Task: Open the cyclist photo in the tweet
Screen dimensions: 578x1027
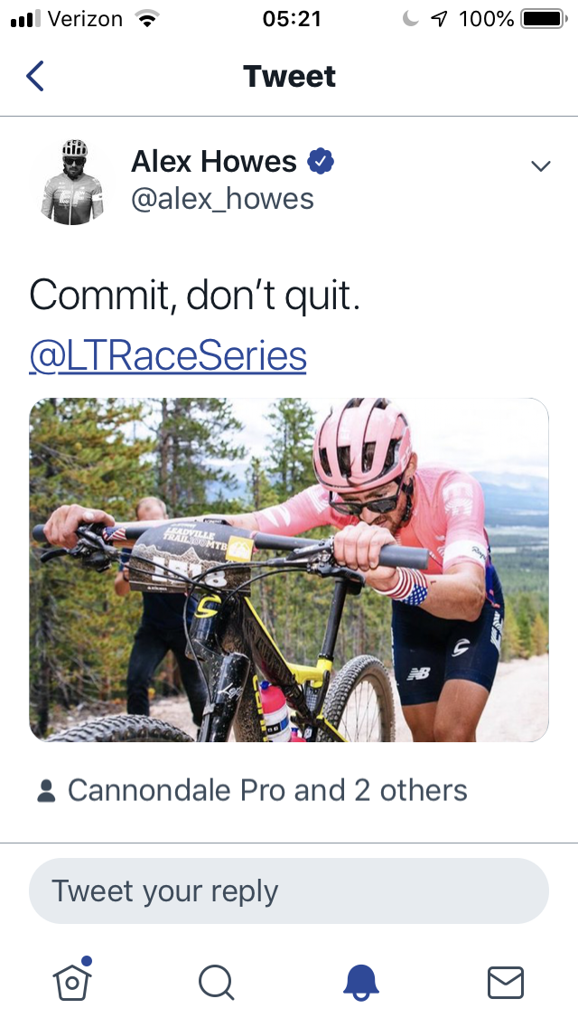Action: coord(289,570)
